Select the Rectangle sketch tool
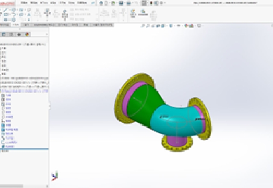 6,15
